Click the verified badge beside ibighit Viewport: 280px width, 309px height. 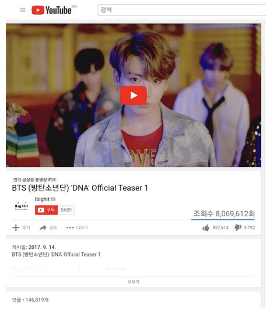[53, 199]
